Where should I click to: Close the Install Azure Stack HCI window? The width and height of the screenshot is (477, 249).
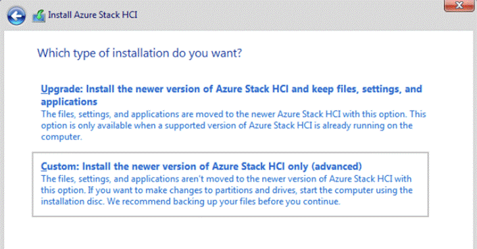[459, 5]
